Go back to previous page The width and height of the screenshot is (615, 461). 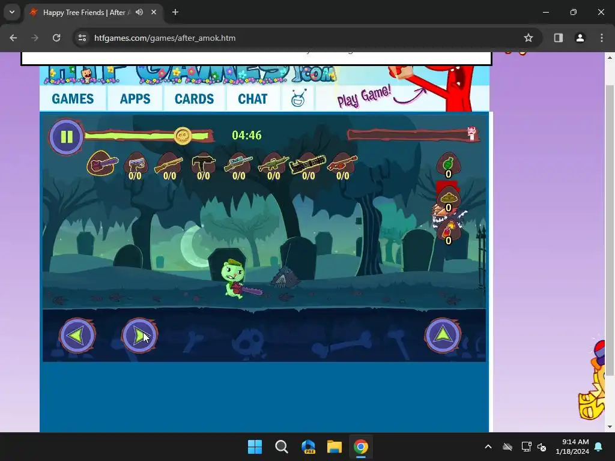click(x=13, y=38)
